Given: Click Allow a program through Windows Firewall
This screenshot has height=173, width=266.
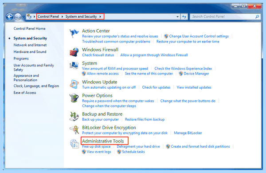Looking at the screenshot, I should [x=154, y=55].
